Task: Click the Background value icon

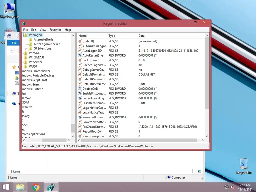Action: (80, 60)
